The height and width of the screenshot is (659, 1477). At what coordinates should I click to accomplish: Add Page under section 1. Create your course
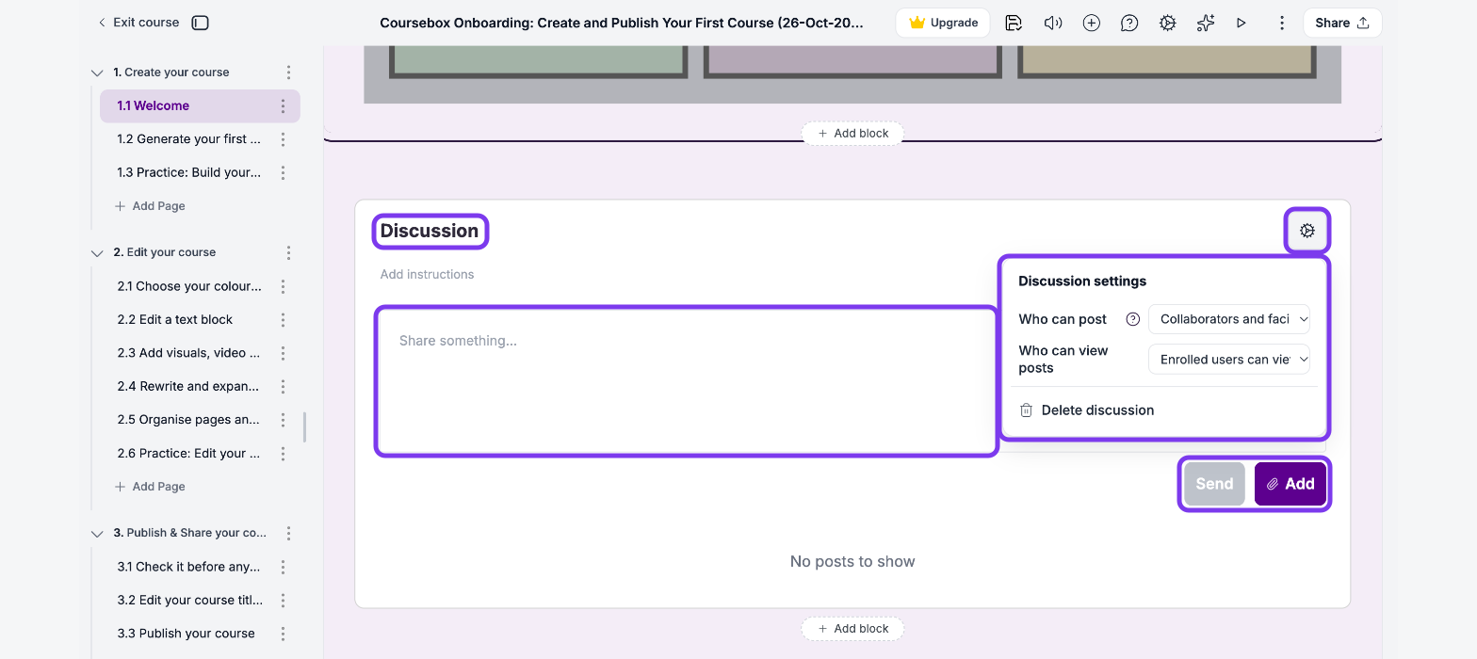[150, 206]
